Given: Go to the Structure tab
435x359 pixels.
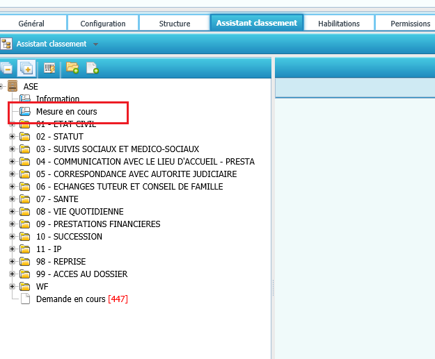Looking at the screenshot, I should (175, 24).
